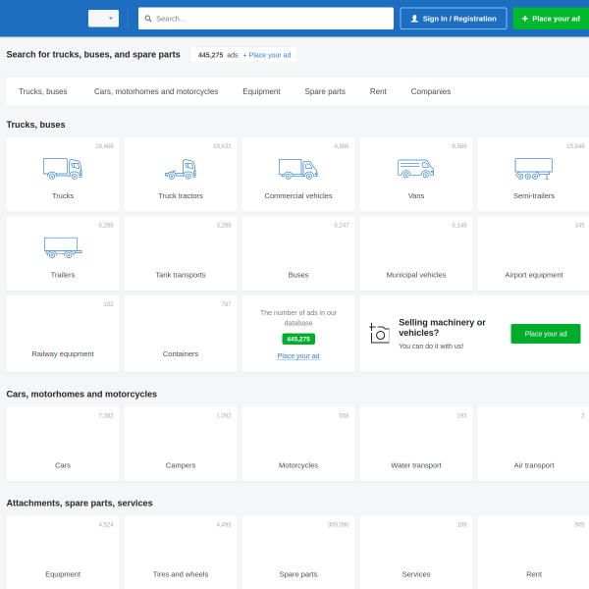Open the Air transport category
Screen dimensions: 589x589
(533, 444)
